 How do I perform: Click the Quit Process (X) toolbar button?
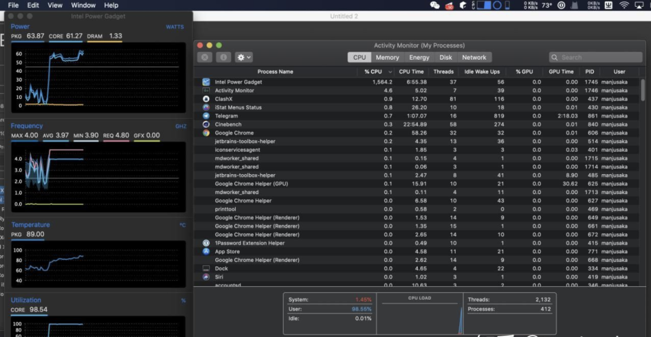(x=205, y=57)
